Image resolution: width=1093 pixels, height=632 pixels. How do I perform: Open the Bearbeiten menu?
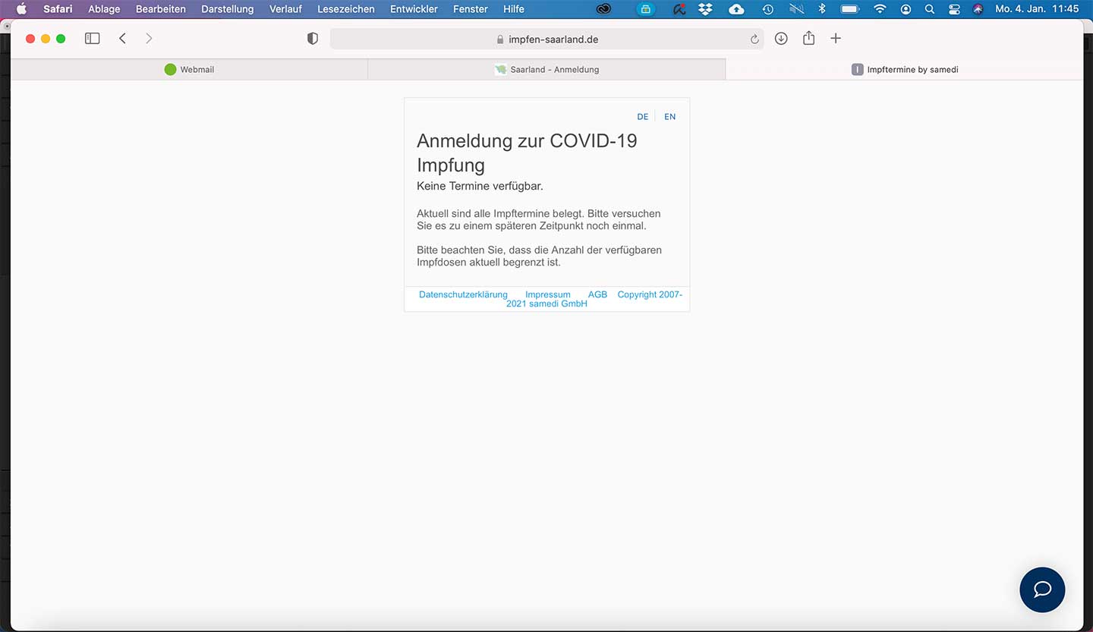tap(161, 9)
